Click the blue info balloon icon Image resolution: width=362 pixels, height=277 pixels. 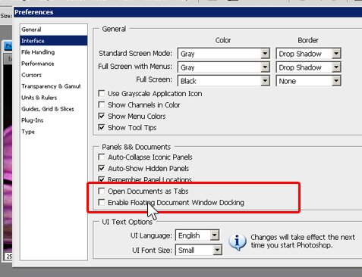[237, 241]
